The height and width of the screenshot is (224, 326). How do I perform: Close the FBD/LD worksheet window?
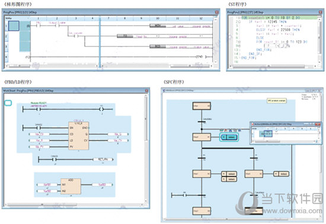tap(146, 90)
